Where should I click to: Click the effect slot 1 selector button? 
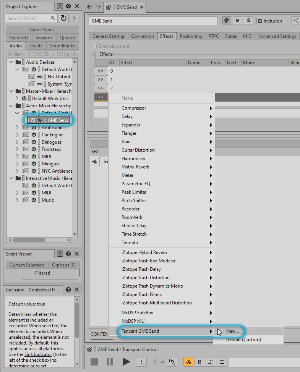[x=101, y=79]
